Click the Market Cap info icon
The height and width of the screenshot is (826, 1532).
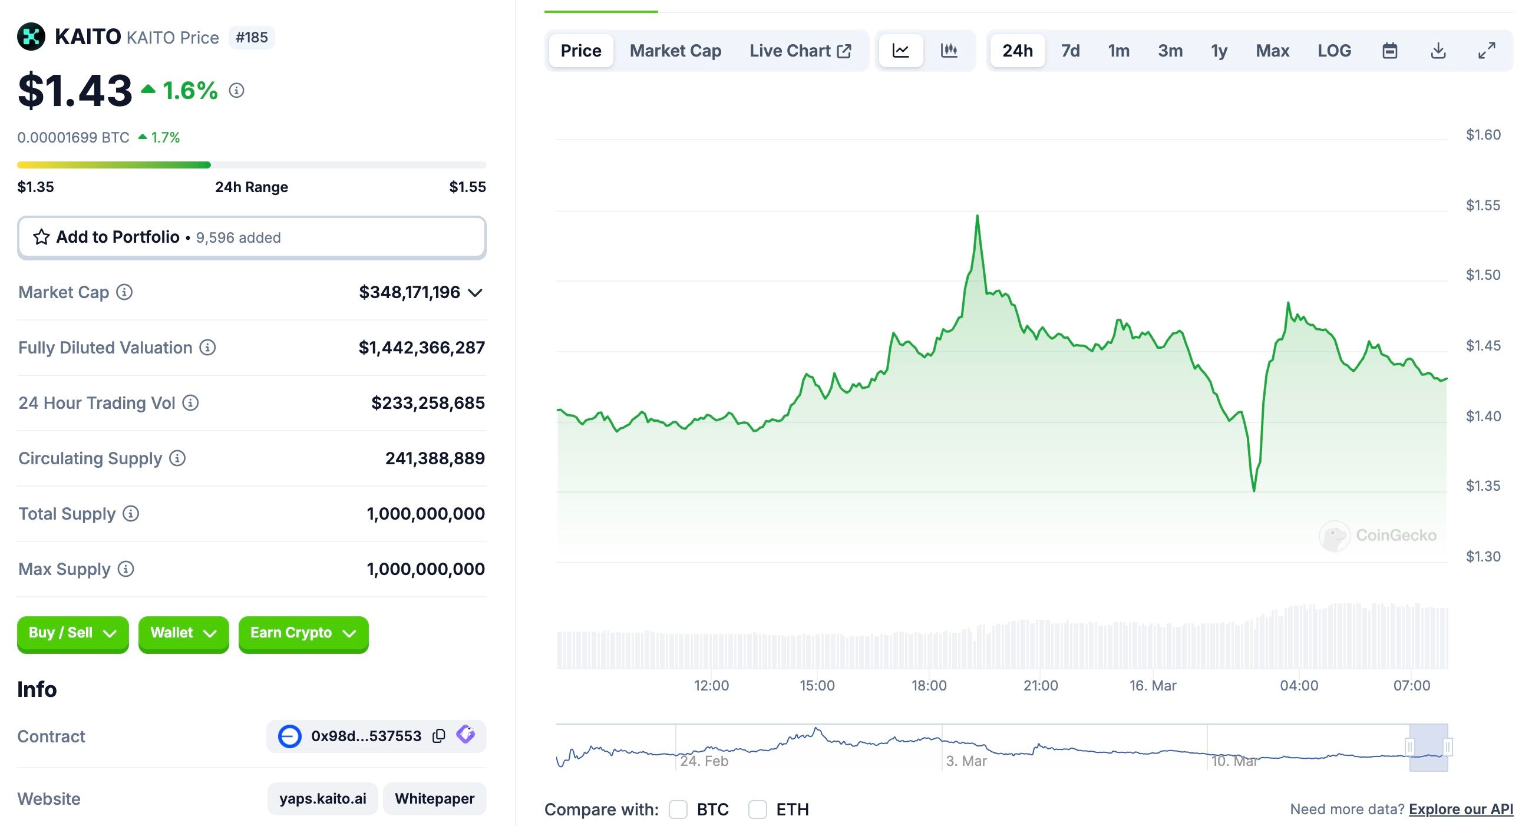point(124,292)
